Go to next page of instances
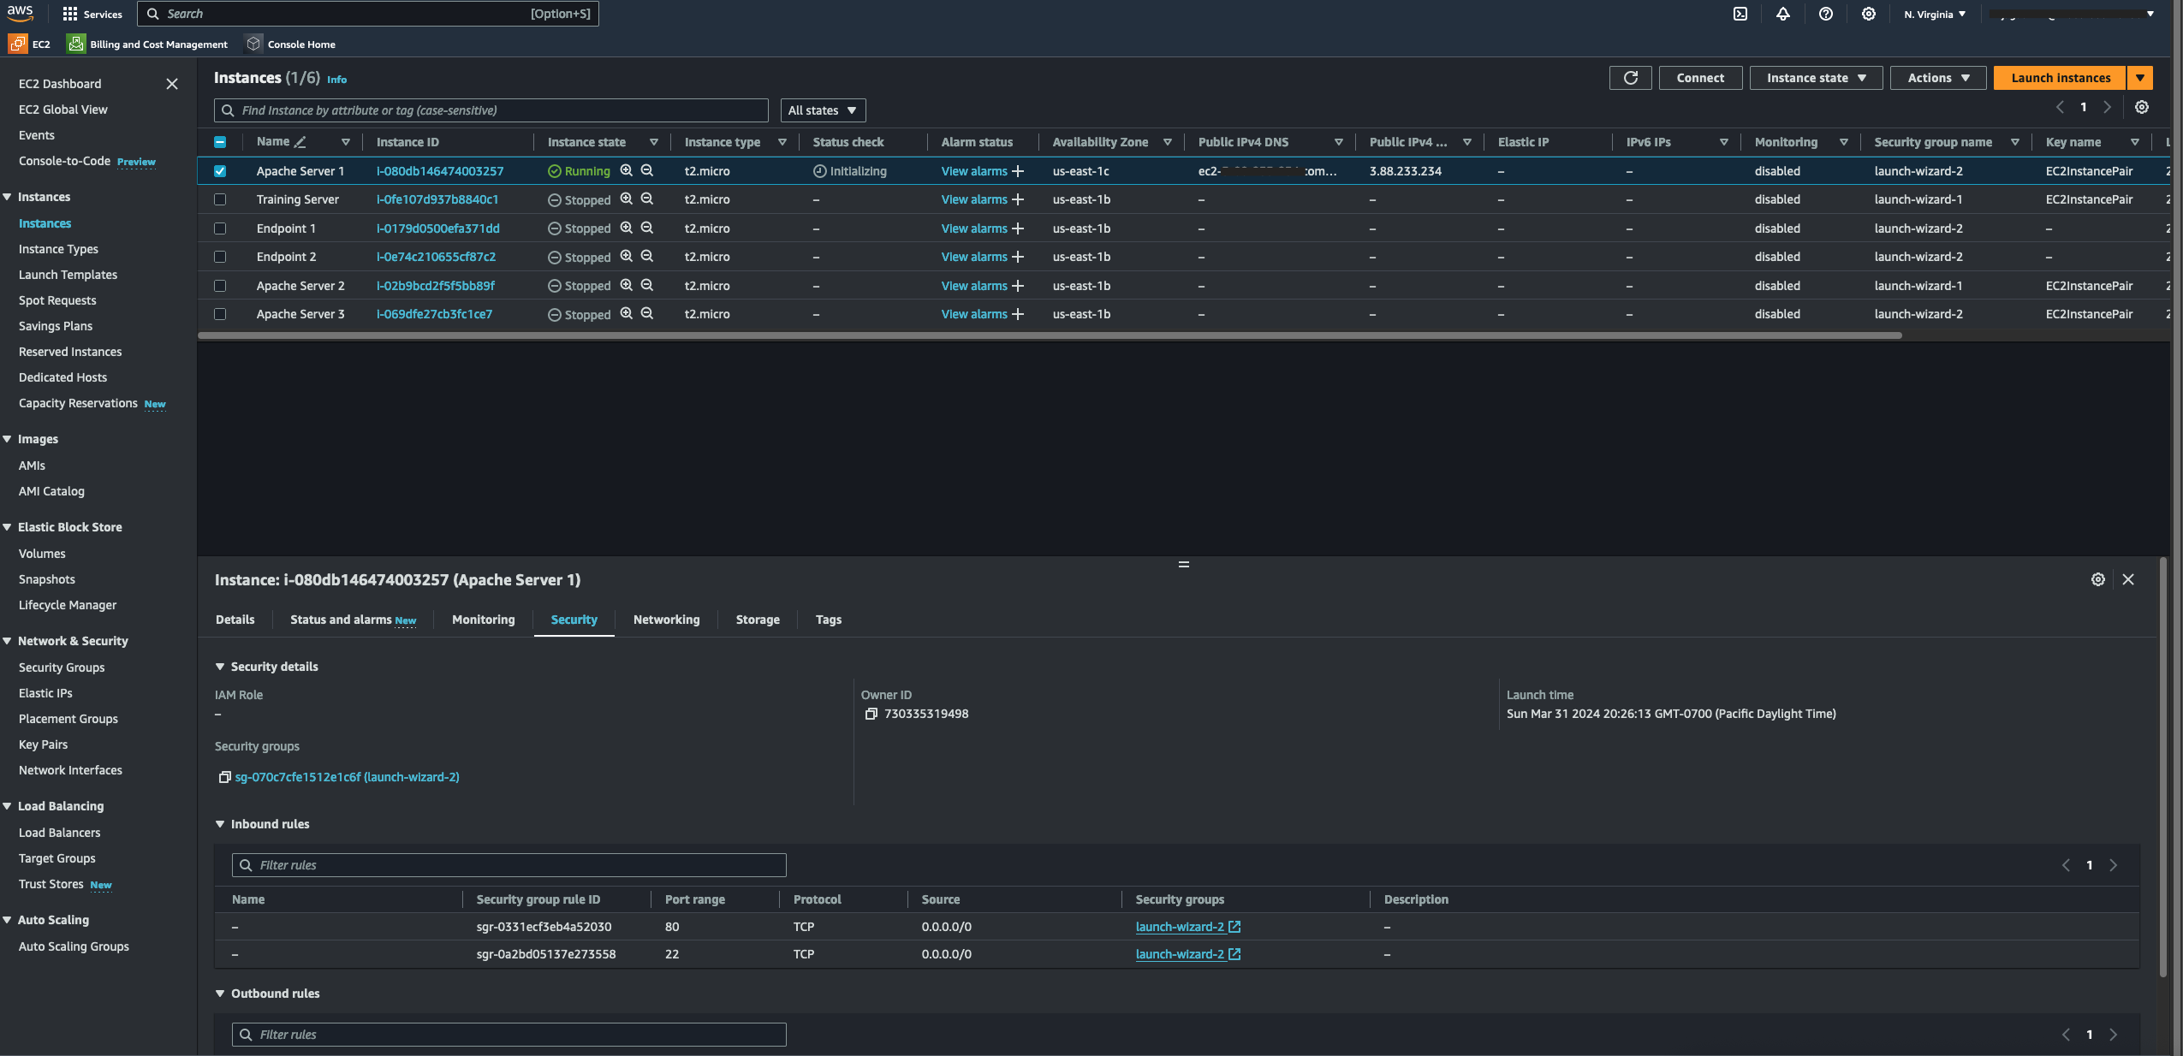The width and height of the screenshot is (2183, 1056). [x=2107, y=107]
